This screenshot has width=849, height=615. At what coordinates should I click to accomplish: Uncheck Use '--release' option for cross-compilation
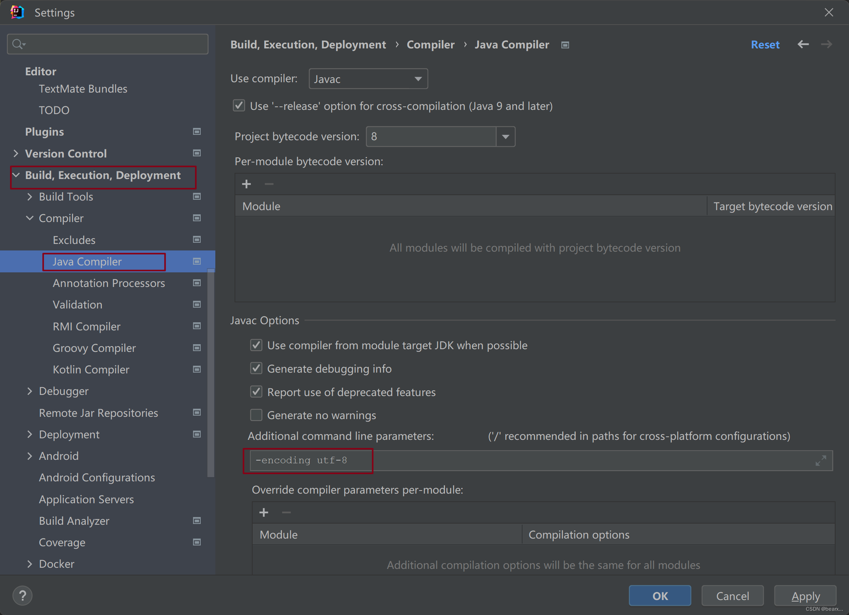(x=239, y=106)
